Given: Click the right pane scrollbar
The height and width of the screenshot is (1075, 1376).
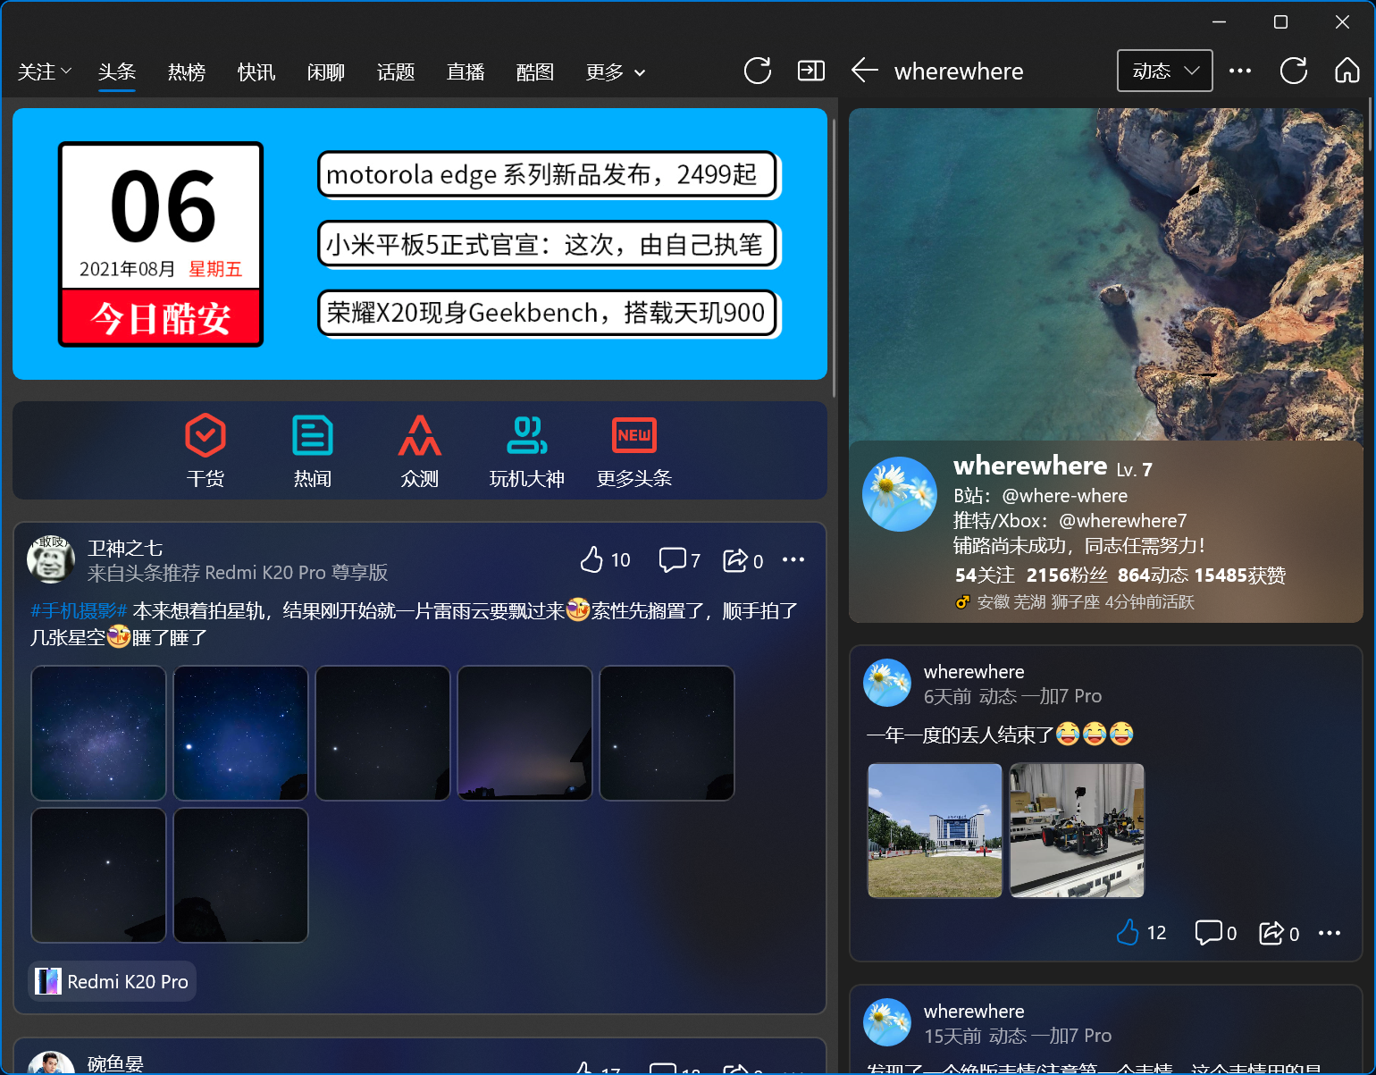Looking at the screenshot, I should 1370,125.
